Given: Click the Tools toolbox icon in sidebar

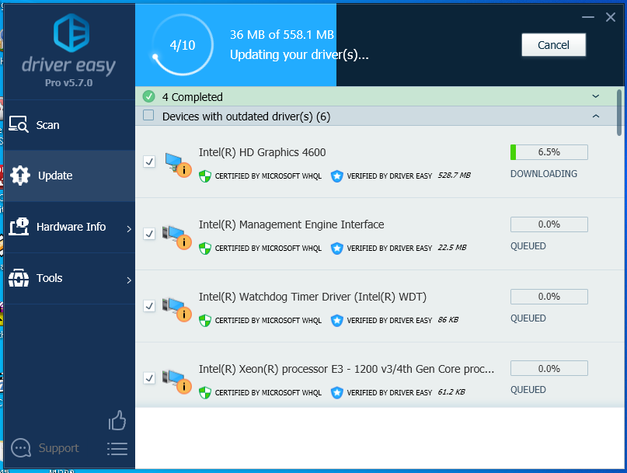Looking at the screenshot, I should (x=19, y=278).
